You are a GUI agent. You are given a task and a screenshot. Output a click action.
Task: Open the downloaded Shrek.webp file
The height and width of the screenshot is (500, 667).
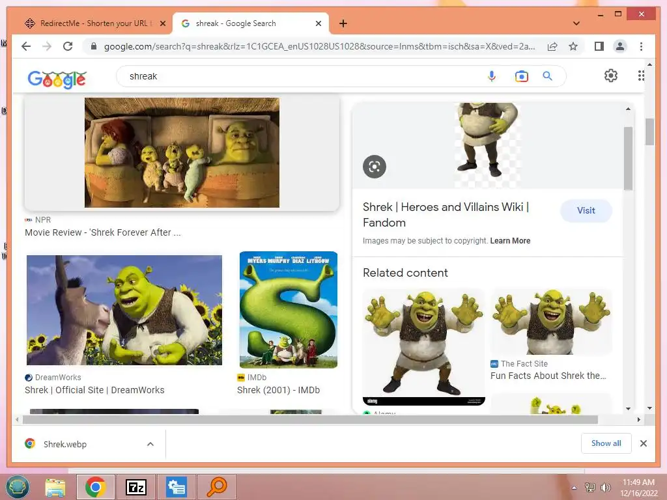click(64, 444)
